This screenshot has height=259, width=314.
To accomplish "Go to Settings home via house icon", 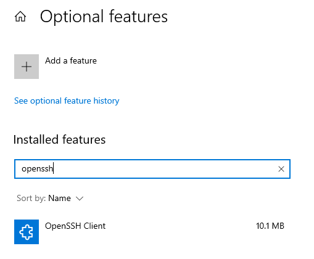I will click(x=20, y=17).
